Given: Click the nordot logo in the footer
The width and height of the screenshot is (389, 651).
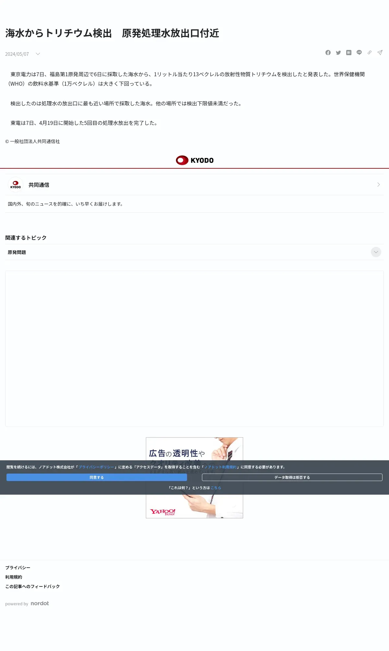Looking at the screenshot, I should [x=40, y=603].
